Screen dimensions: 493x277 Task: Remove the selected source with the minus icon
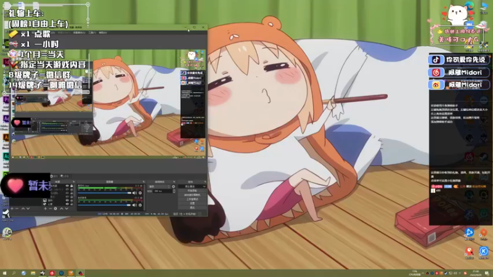[50, 209]
